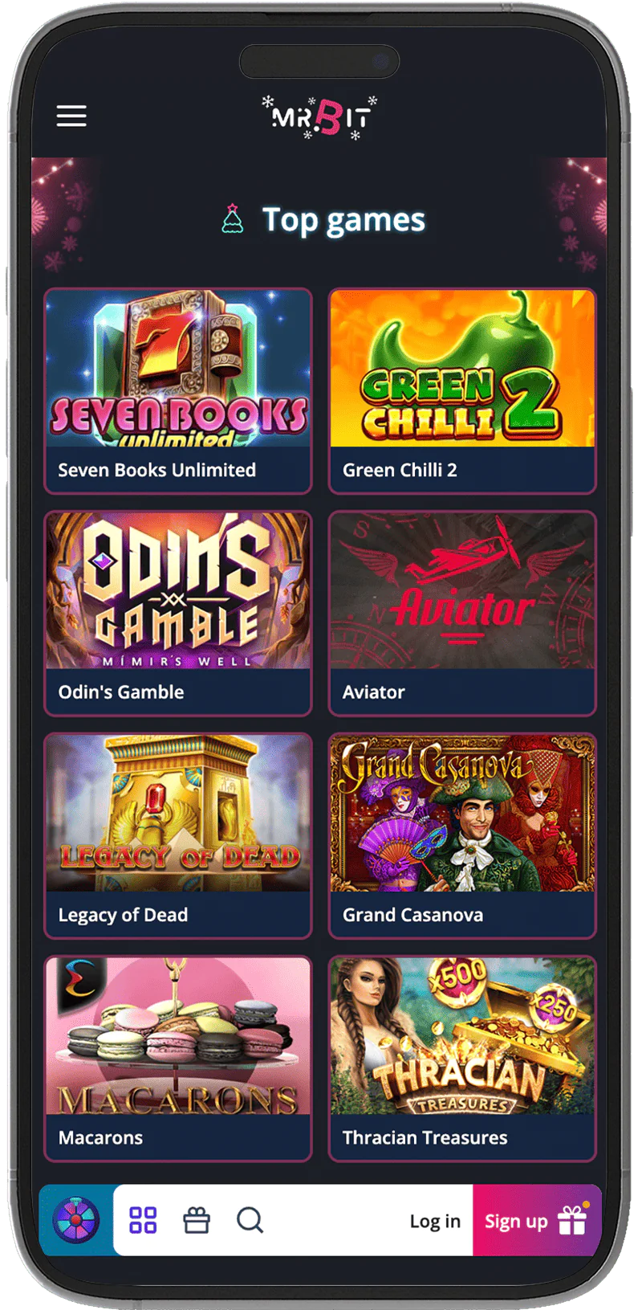Launch the Aviator game
Image resolution: width=642 pixels, height=1310 pixels.
point(462,613)
